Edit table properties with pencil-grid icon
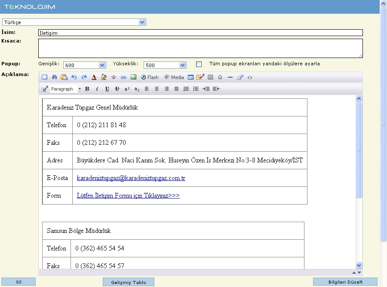The width and height of the screenshot is (387, 287). click(200, 77)
